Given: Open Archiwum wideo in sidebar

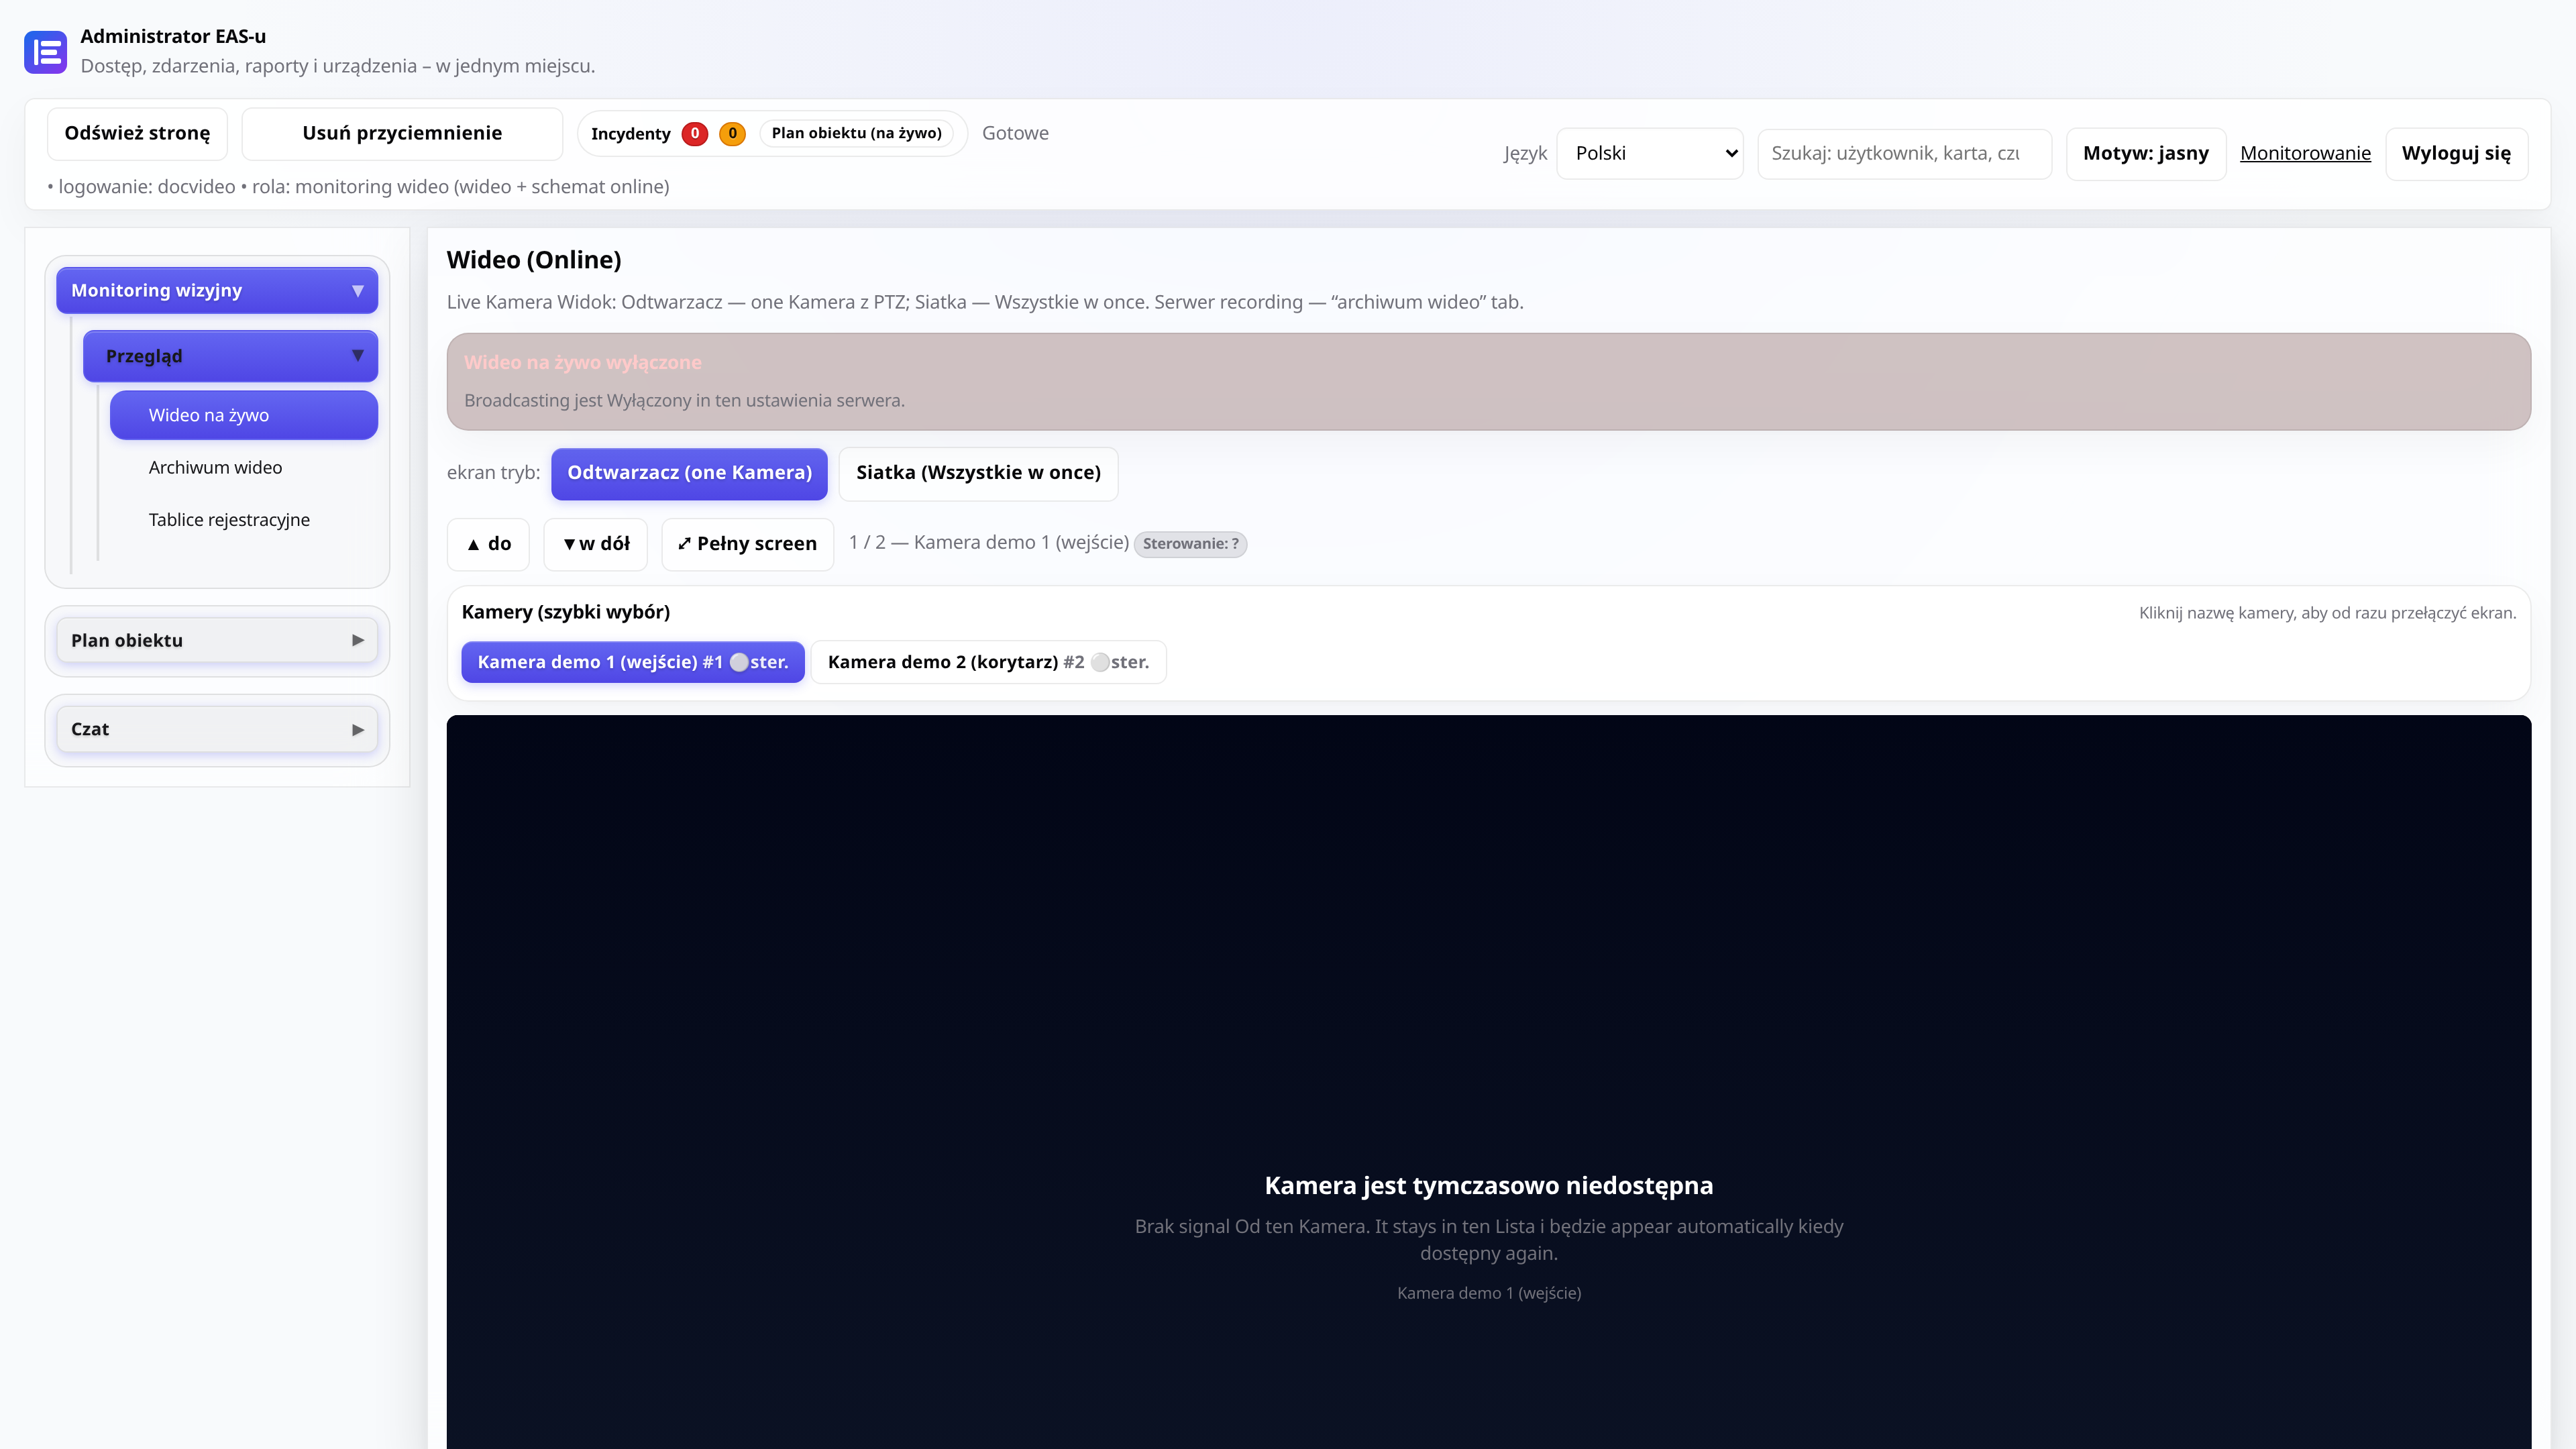Looking at the screenshot, I should coord(215,467).
